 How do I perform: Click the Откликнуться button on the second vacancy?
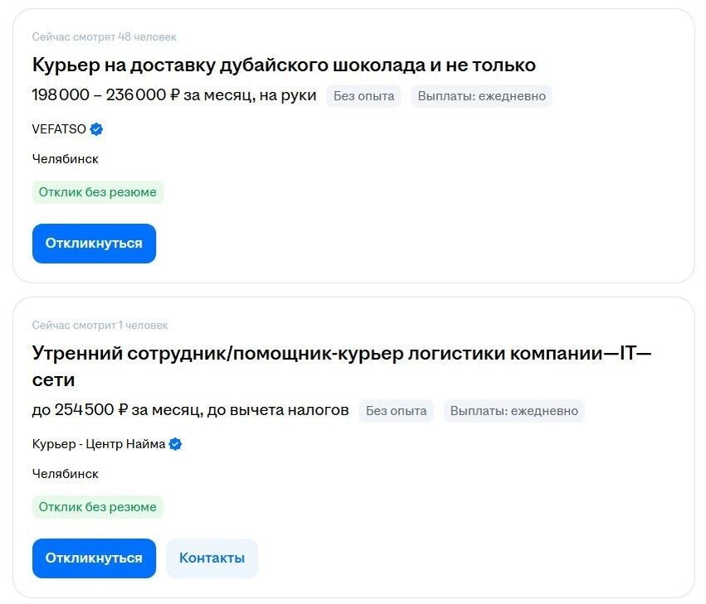tap(94, 558)
